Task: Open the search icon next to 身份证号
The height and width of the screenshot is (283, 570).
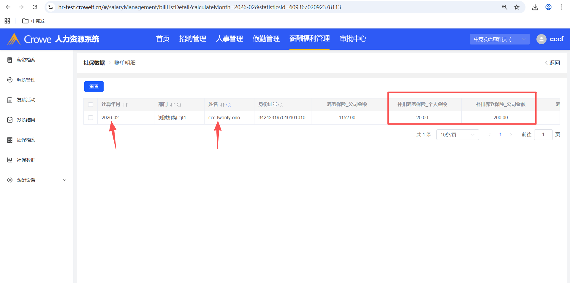Action: tap(281, 105)
